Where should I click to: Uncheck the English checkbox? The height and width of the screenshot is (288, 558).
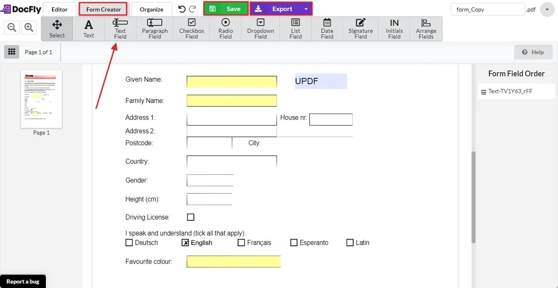coord(185,242)
